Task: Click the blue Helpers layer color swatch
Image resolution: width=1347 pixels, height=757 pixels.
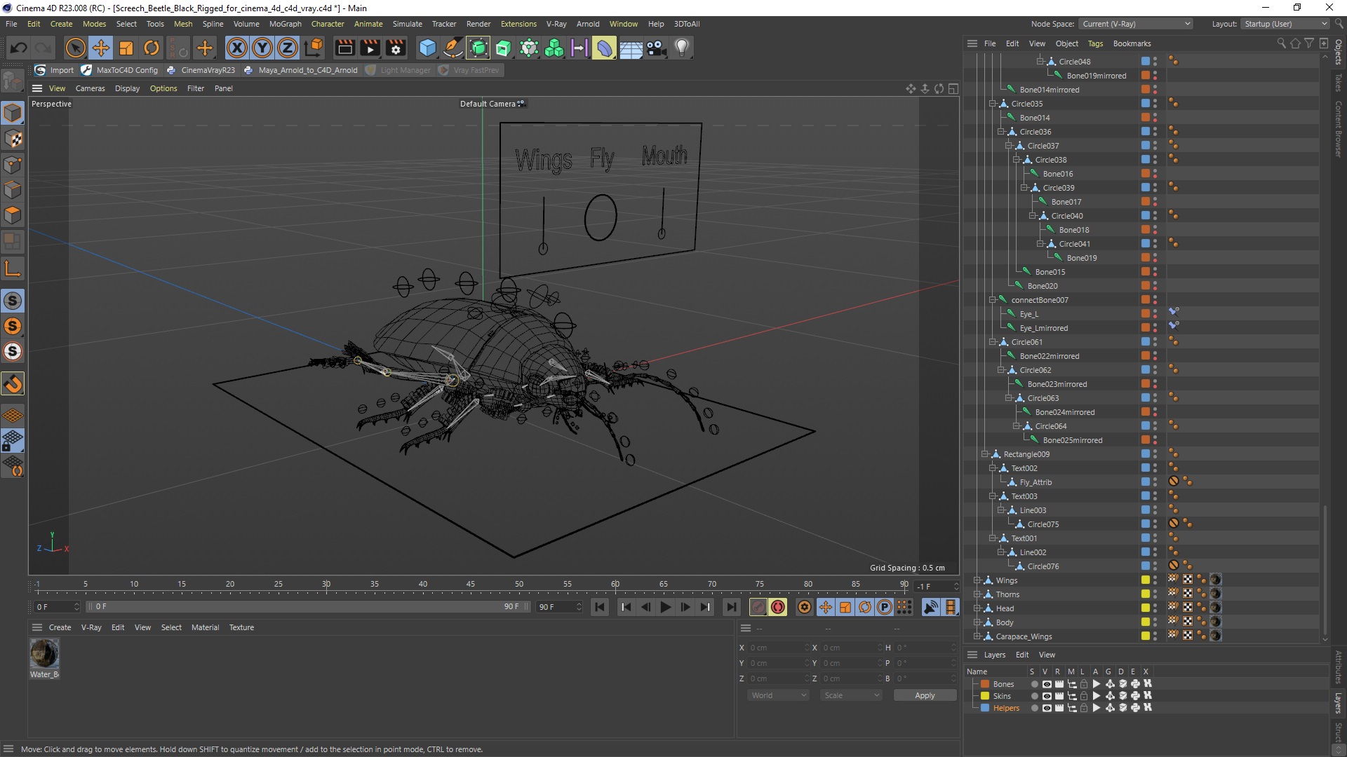Action: pos(985,708)
